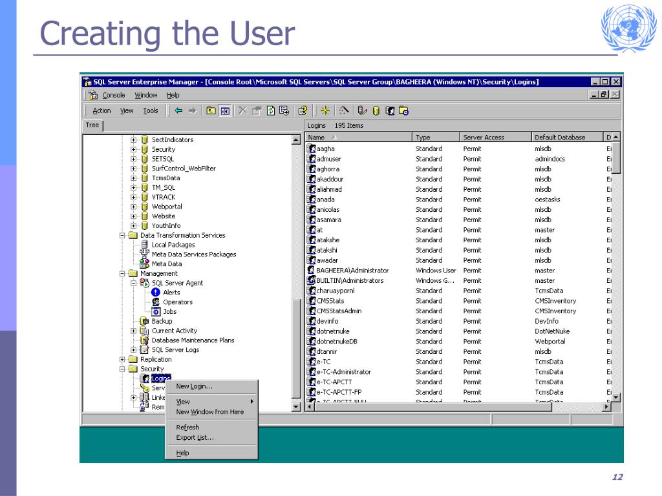Click the Operators icon in the tree

156,302
